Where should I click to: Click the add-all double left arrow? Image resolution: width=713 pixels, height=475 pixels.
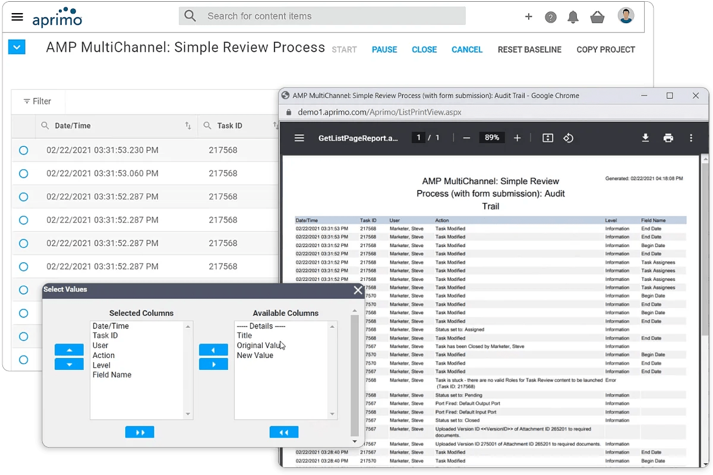coord(284,432)
